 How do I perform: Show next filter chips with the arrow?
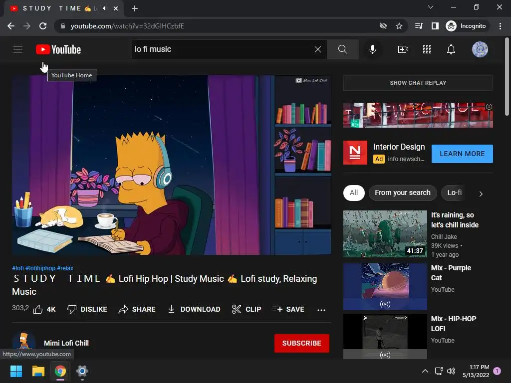(x=481, y=194)
